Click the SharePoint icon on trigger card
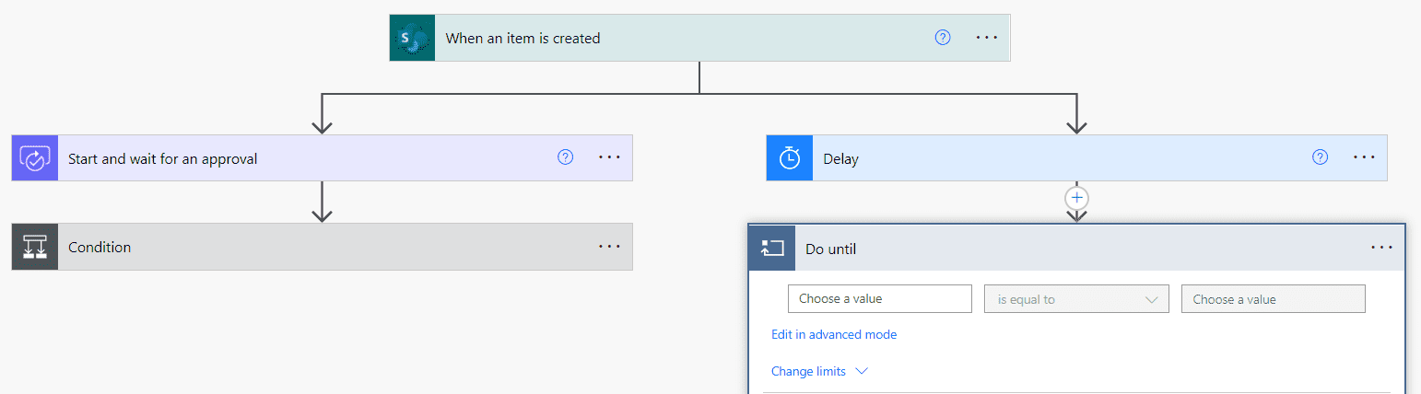1421x394 pixels. coord(412,39)
